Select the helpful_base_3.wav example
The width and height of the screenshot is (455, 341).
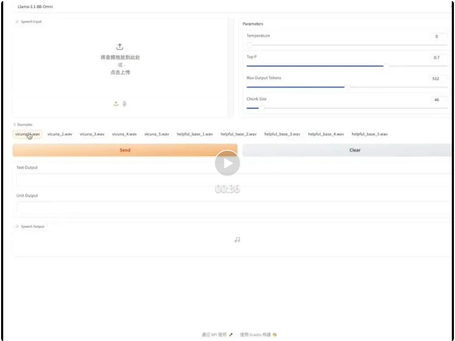(282, 134)
